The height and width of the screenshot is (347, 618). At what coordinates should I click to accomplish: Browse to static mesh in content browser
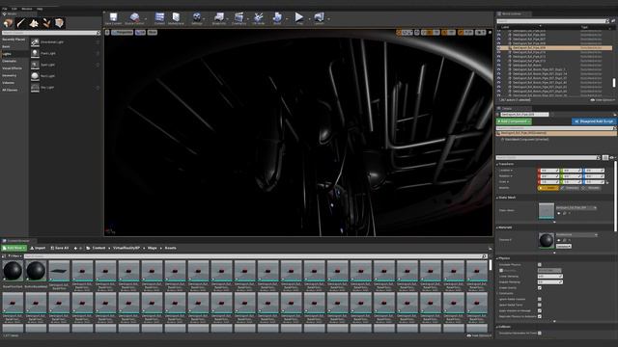pyautogui.click(x=564, y=213)
